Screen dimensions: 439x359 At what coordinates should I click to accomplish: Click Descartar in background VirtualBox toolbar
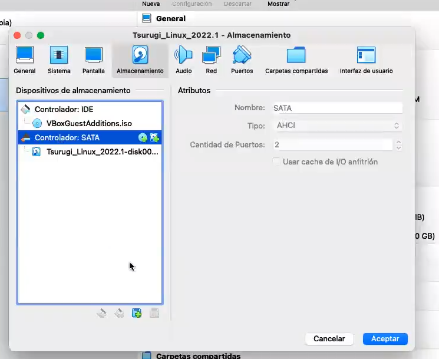[237, 4]
